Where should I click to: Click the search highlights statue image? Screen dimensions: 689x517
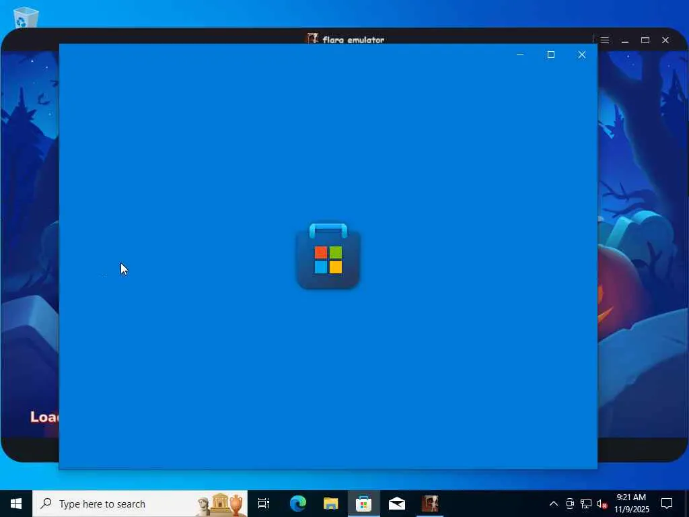click(x=220, y=504)
